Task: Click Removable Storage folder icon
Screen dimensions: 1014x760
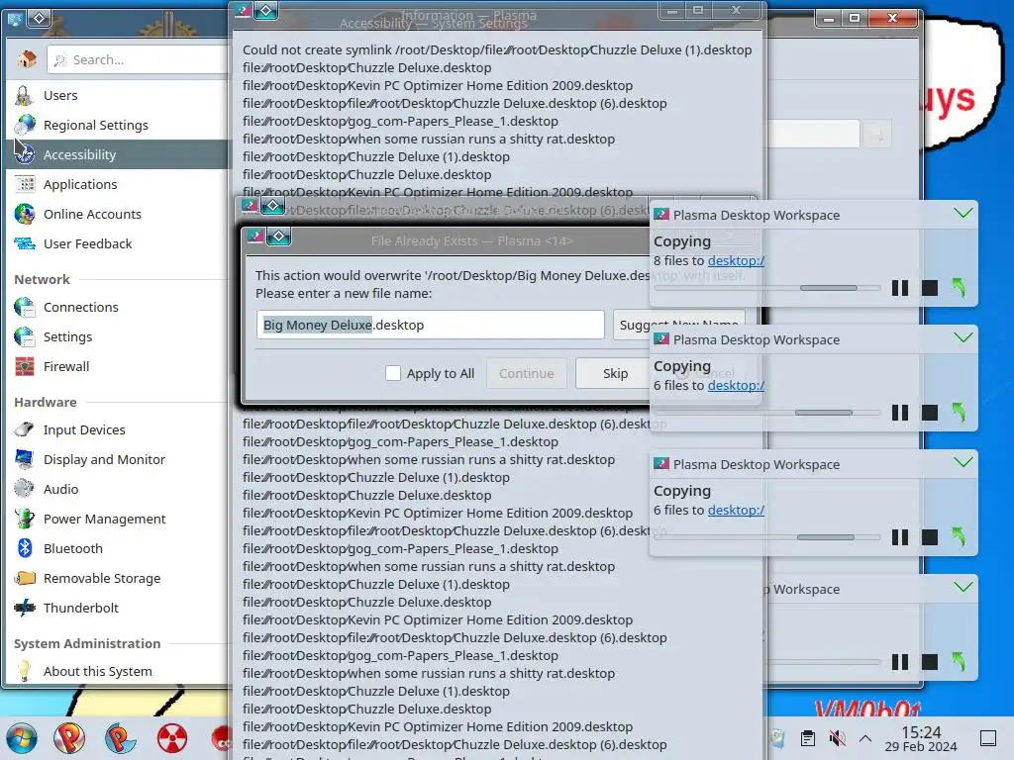Action: click(24, 578)
